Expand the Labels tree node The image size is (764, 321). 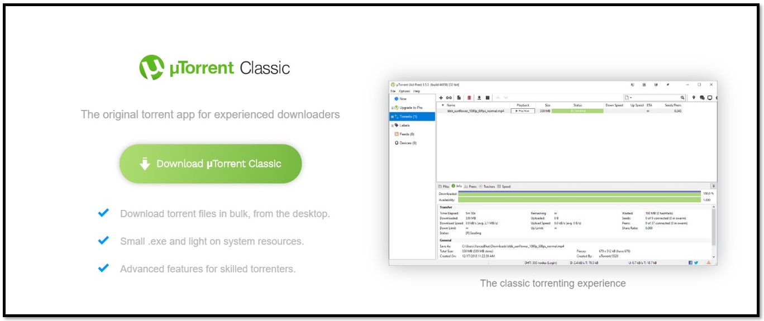pos(392,126)
